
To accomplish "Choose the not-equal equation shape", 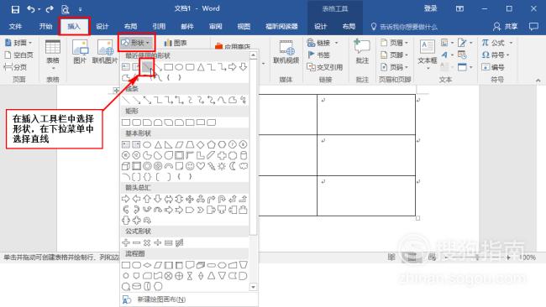I will (x=179, y=242).
